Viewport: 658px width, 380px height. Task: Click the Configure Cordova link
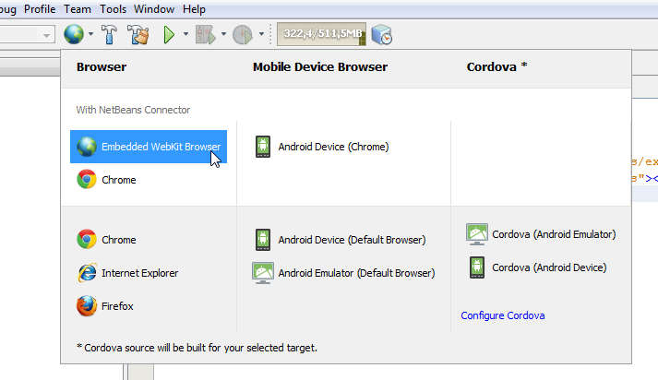tap(502, 315)
